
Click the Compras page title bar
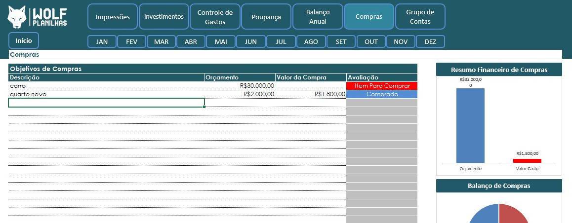pyautogui.click(x=286, y=55)
